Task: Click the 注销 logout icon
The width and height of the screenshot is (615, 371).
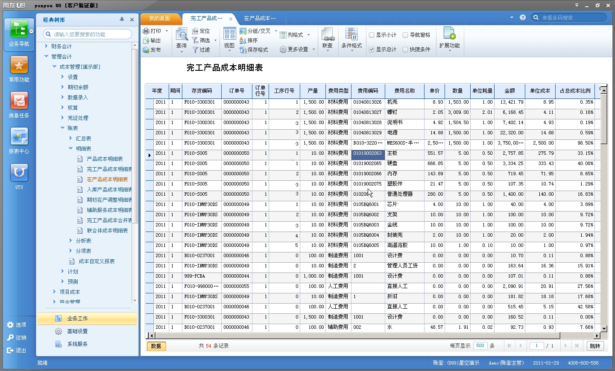Action: pos(10,338)
